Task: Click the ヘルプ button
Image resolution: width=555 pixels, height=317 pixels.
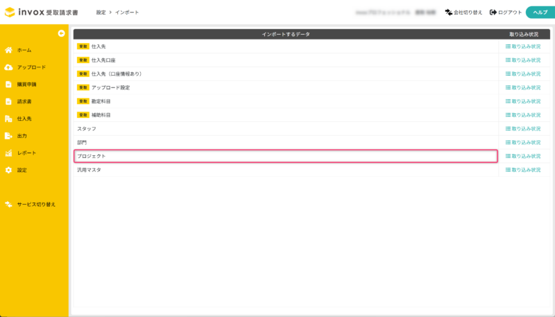Action: 540,12
